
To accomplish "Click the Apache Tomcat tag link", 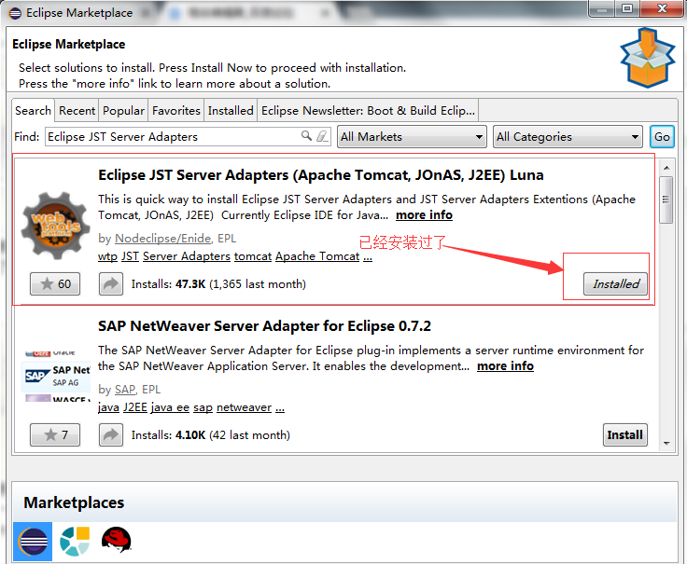I will pyautogui.click(x=317, y=256).
